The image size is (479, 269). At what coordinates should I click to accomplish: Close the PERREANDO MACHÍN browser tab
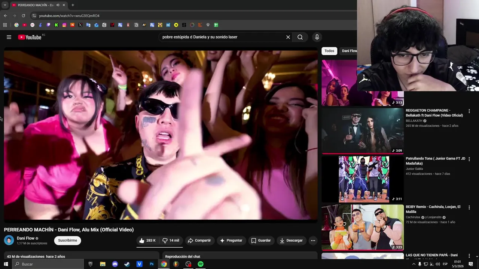64,5
